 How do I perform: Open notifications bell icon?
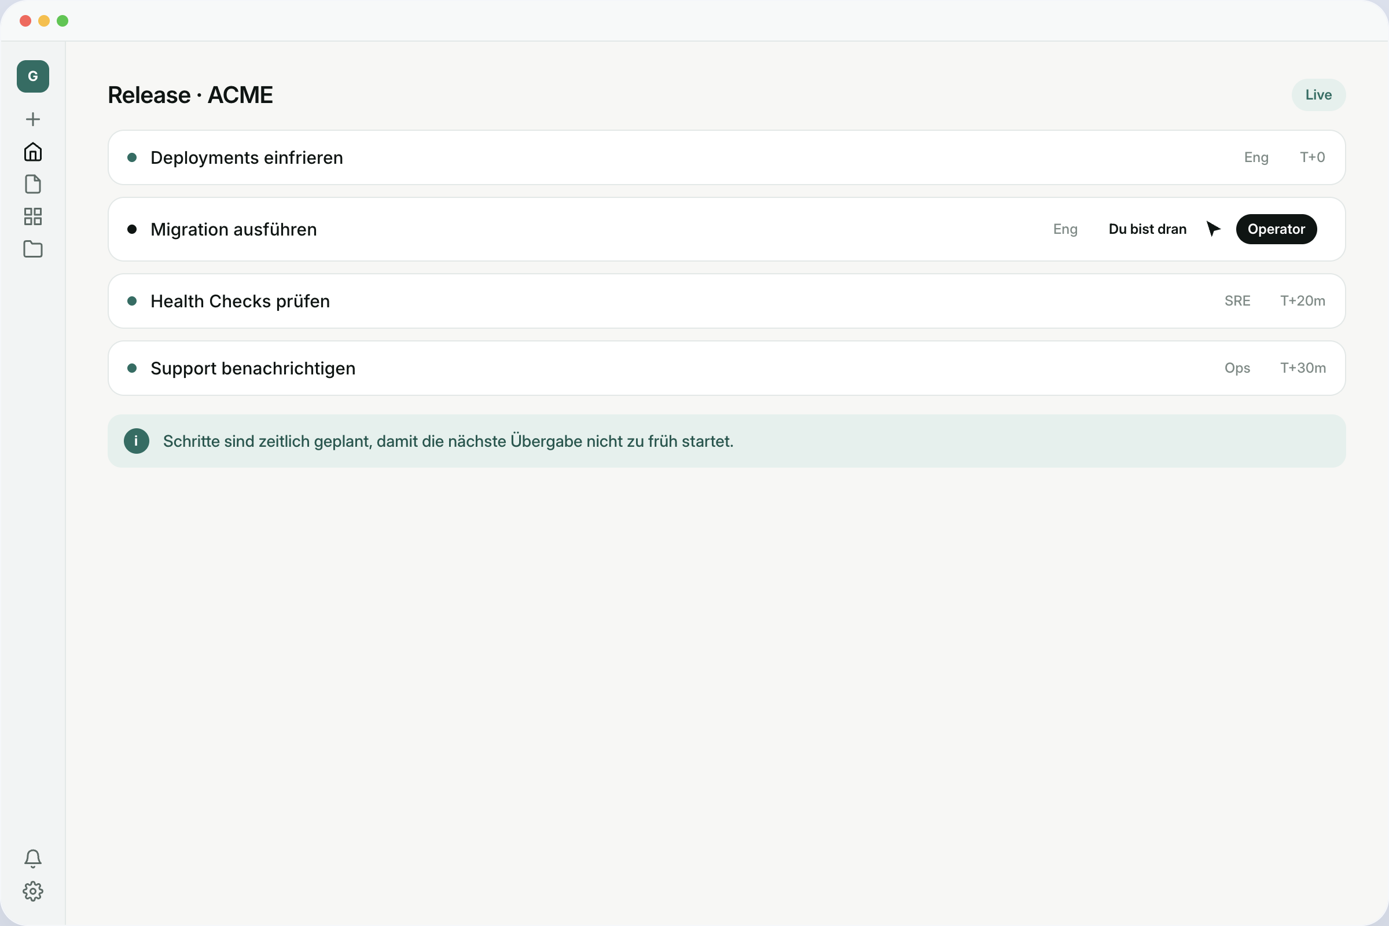[33, 859]
